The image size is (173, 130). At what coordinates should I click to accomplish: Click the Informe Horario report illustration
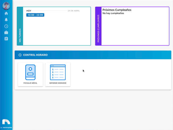pyautogui.click(x=58, y=72)
